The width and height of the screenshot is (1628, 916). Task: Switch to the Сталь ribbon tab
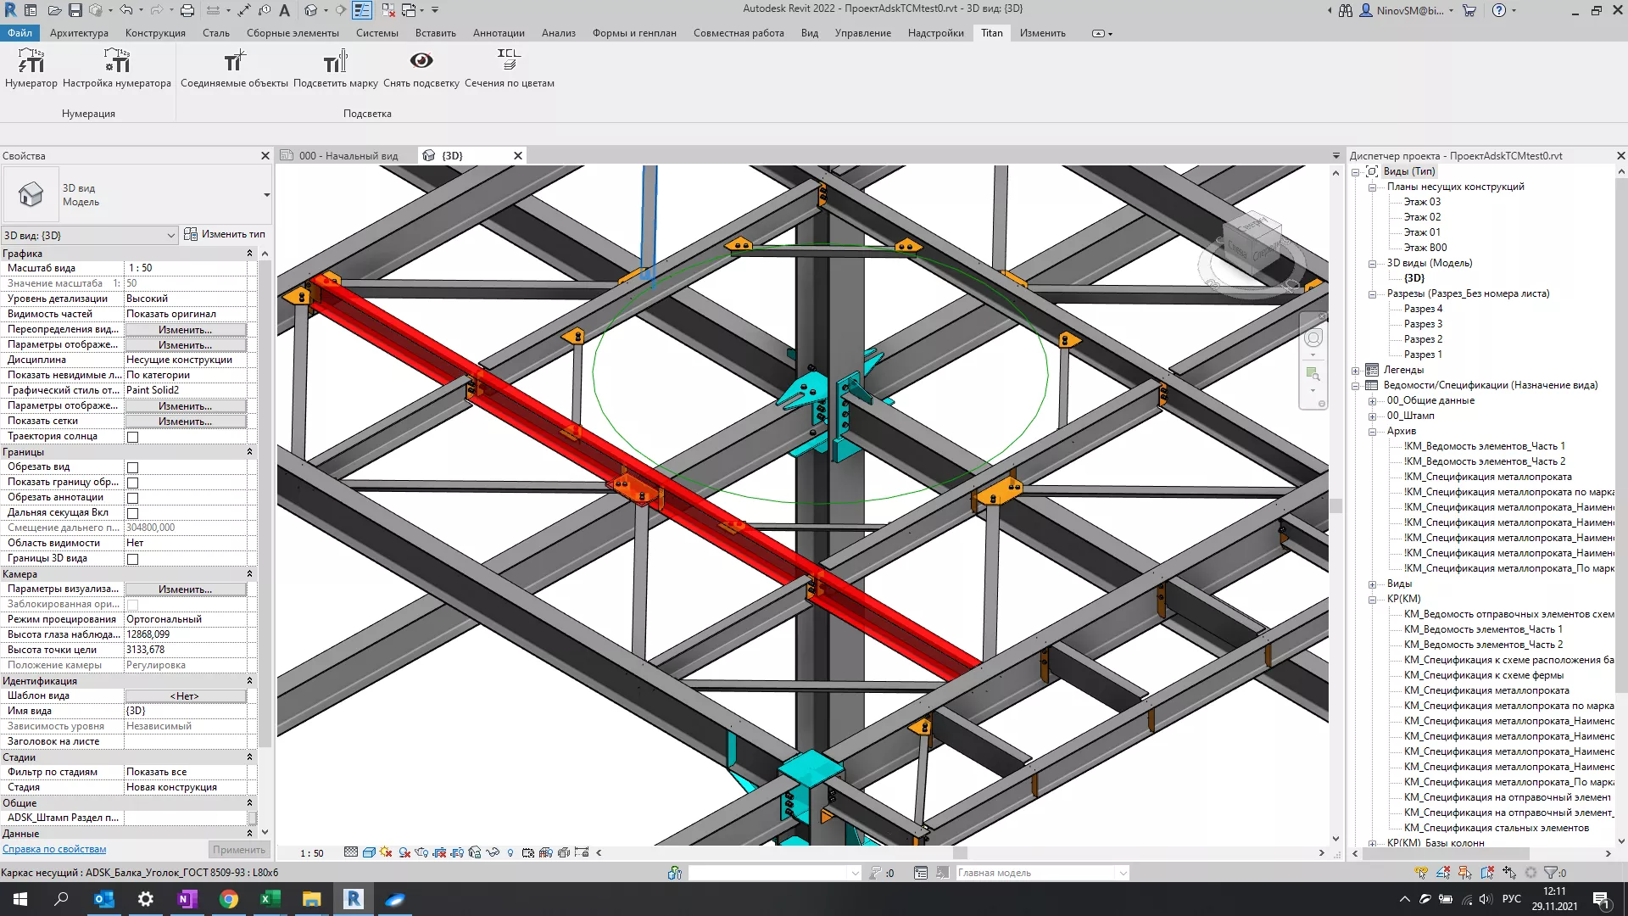pyautogui.click(x=215, y=32)
